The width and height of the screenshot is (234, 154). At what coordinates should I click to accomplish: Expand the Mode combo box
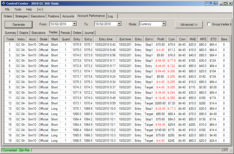(x=164, y=24)
